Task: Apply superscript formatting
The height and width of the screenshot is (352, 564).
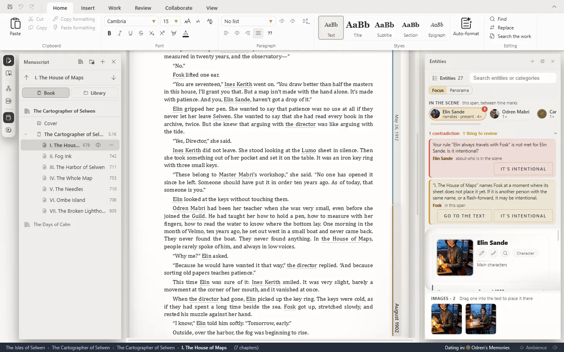Action: coord(162,33)
